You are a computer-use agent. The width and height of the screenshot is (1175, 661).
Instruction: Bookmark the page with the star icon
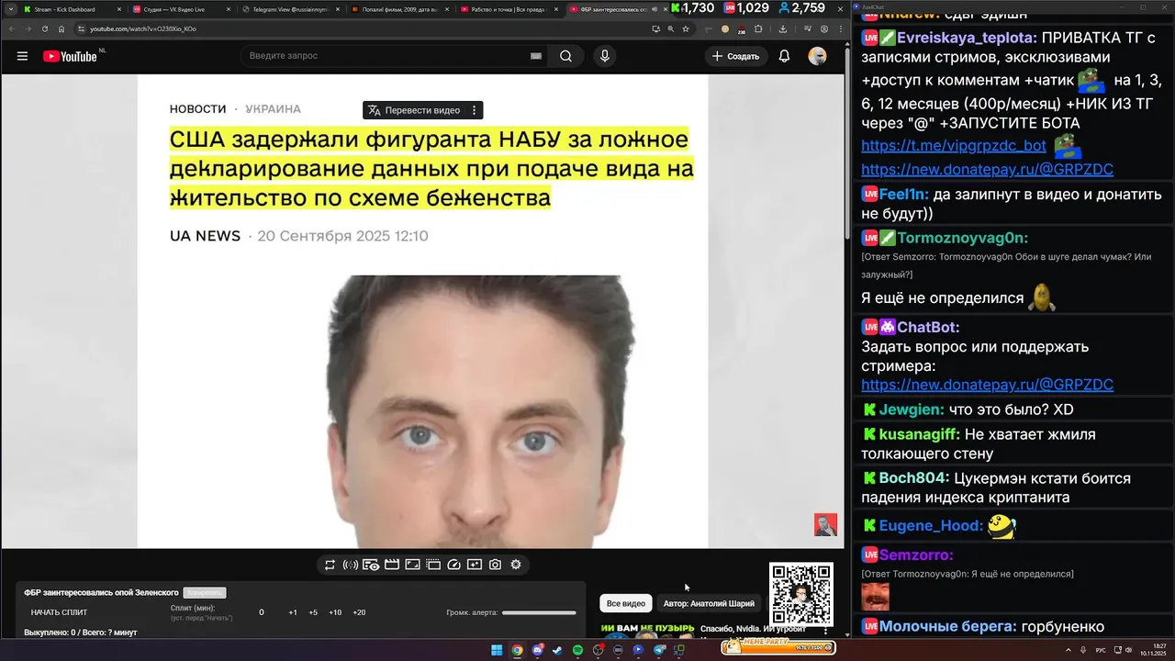(685, 28)
